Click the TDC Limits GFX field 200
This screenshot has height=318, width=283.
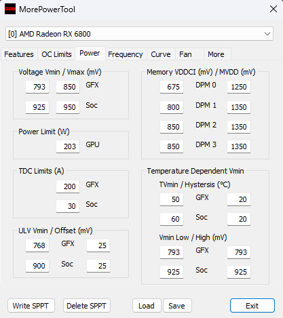[x=68, y=186]
